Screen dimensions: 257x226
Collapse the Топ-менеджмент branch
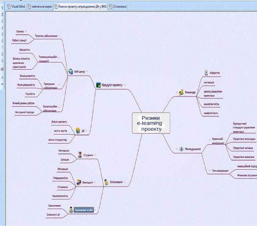(x=209, y=170)
